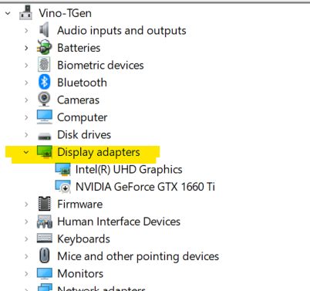The width and height of the screenshot is (310, 291).
Task: Select NVIDIA GeForce GTX 1660 Ti entry
Action: 145,187
